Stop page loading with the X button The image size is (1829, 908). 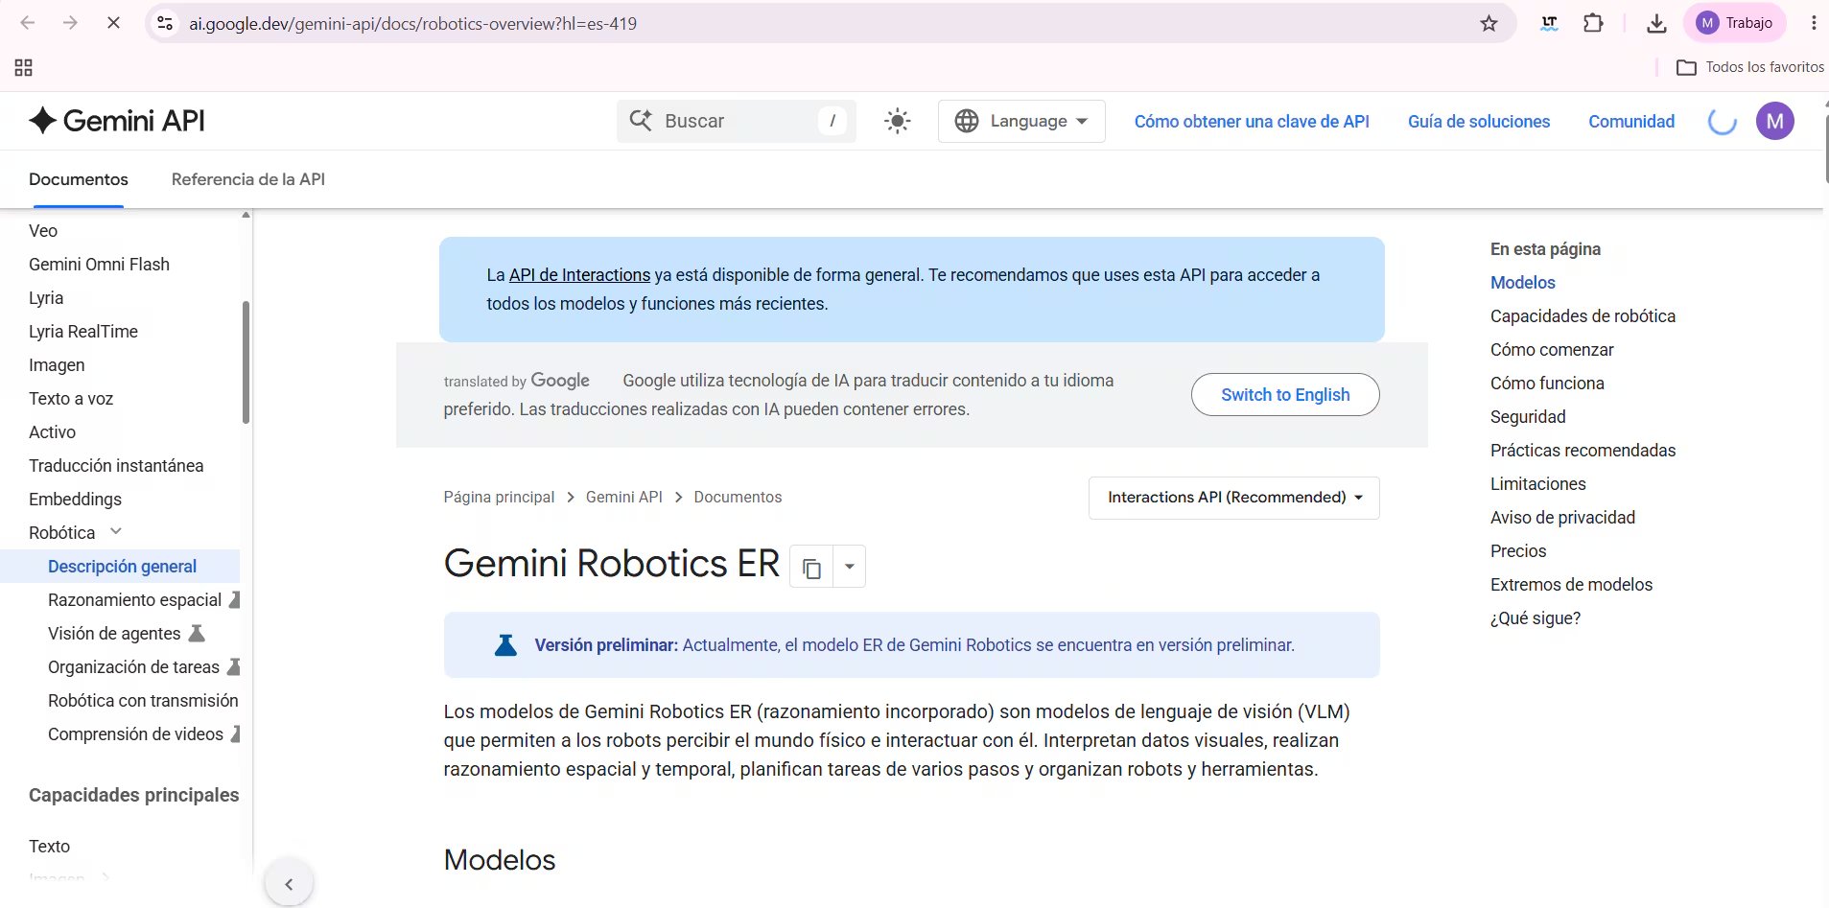113,23
